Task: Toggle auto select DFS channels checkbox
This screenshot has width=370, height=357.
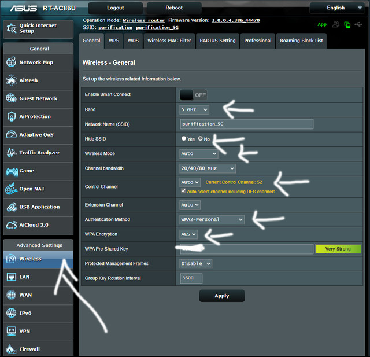Action: 183,191
